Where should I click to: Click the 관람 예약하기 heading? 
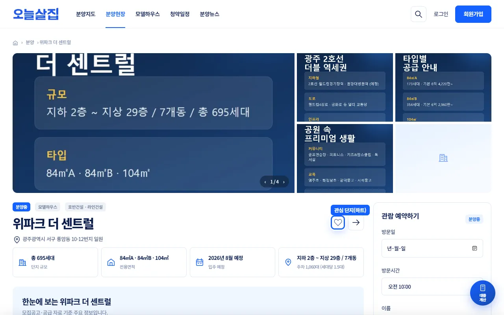click(x=400, y=216)
